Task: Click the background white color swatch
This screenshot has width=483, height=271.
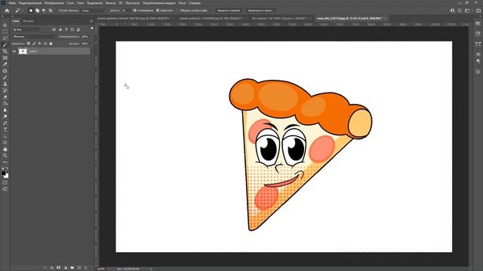Action: (7, 176)
